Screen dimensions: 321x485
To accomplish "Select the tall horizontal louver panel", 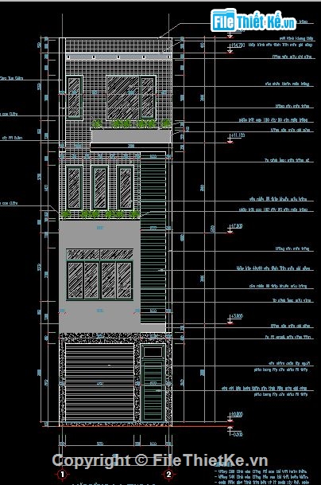I will [153, 237].
